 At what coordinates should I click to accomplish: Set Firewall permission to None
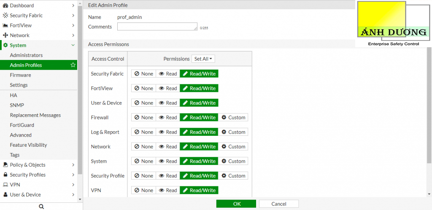tap(143, 118)
